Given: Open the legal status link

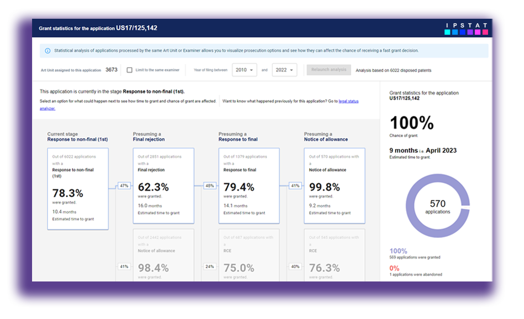Looking at the screenshot, I should (349, 101).
